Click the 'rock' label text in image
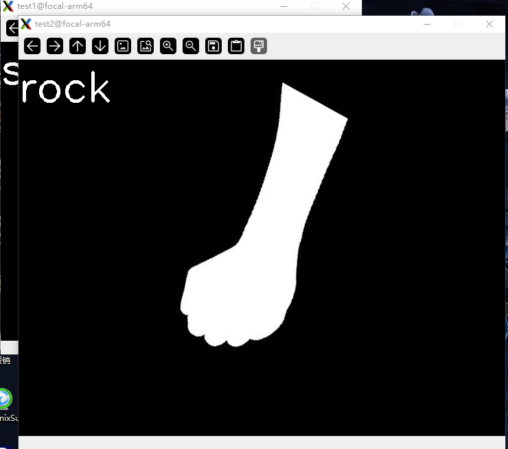Screen dimensions: 508x449 pos(66,87)
